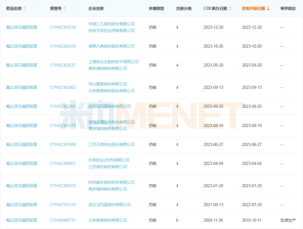Open company 湖南九典制药股份有限公司
This screenshot has height=229, width=303.
pos(111,46)
